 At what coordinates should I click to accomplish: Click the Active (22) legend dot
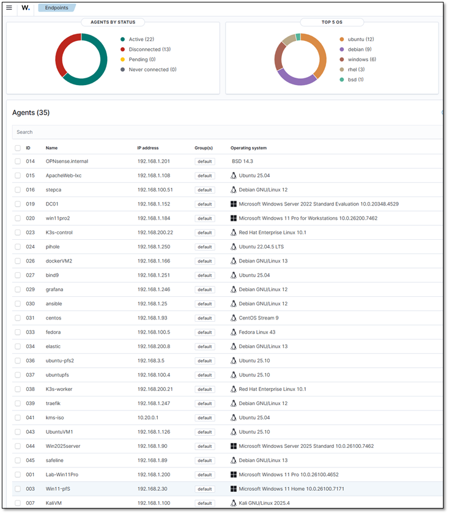pyautogui.click(x=122, y=39)
